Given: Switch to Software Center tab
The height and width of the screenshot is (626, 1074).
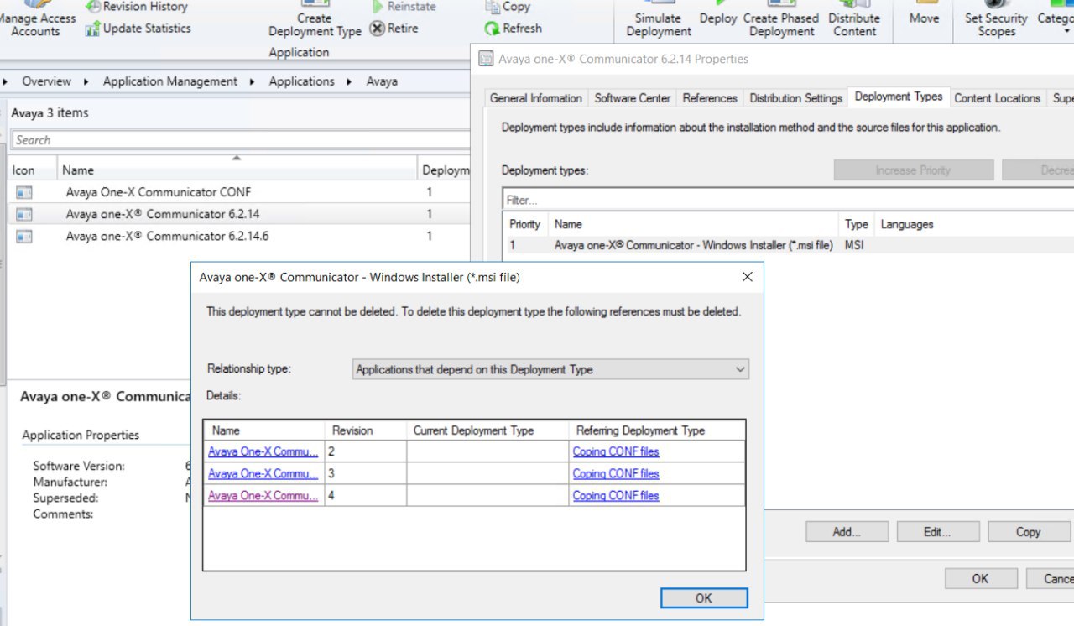Looking at the screenshot, I should [x=633, y=98].
